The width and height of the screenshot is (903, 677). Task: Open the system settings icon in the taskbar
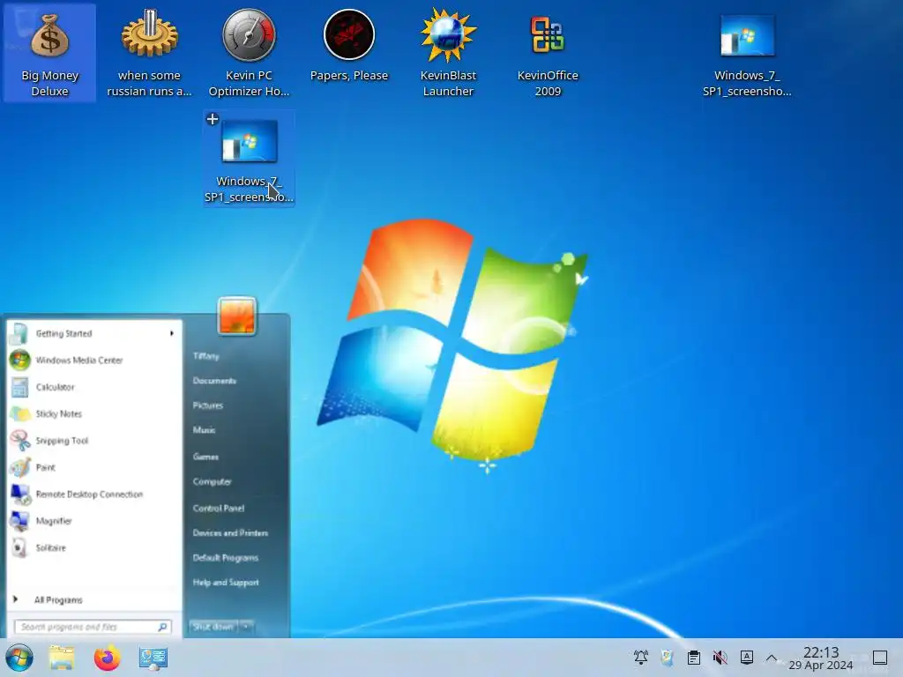153,658
